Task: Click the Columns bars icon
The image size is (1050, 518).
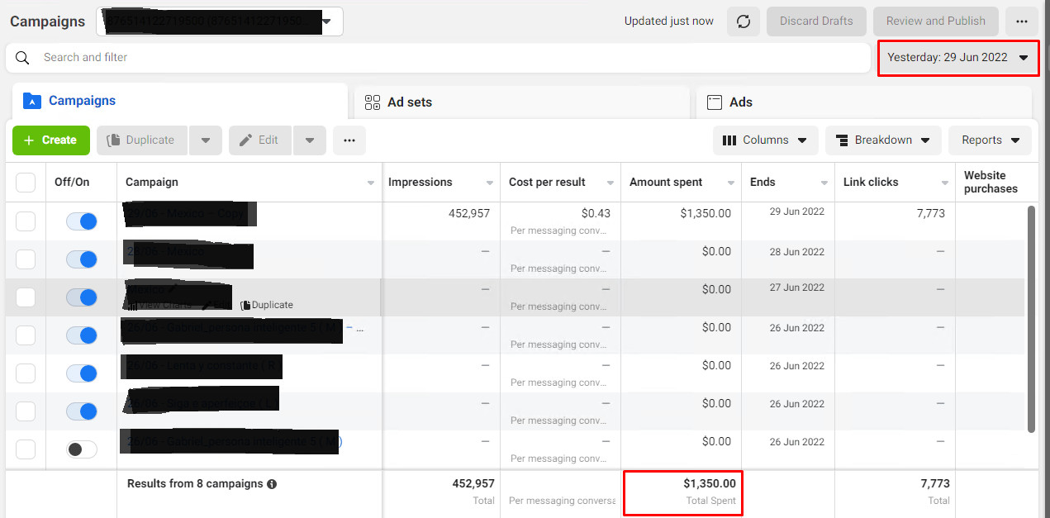Action: pyautogui.click(x=729, y=140)
